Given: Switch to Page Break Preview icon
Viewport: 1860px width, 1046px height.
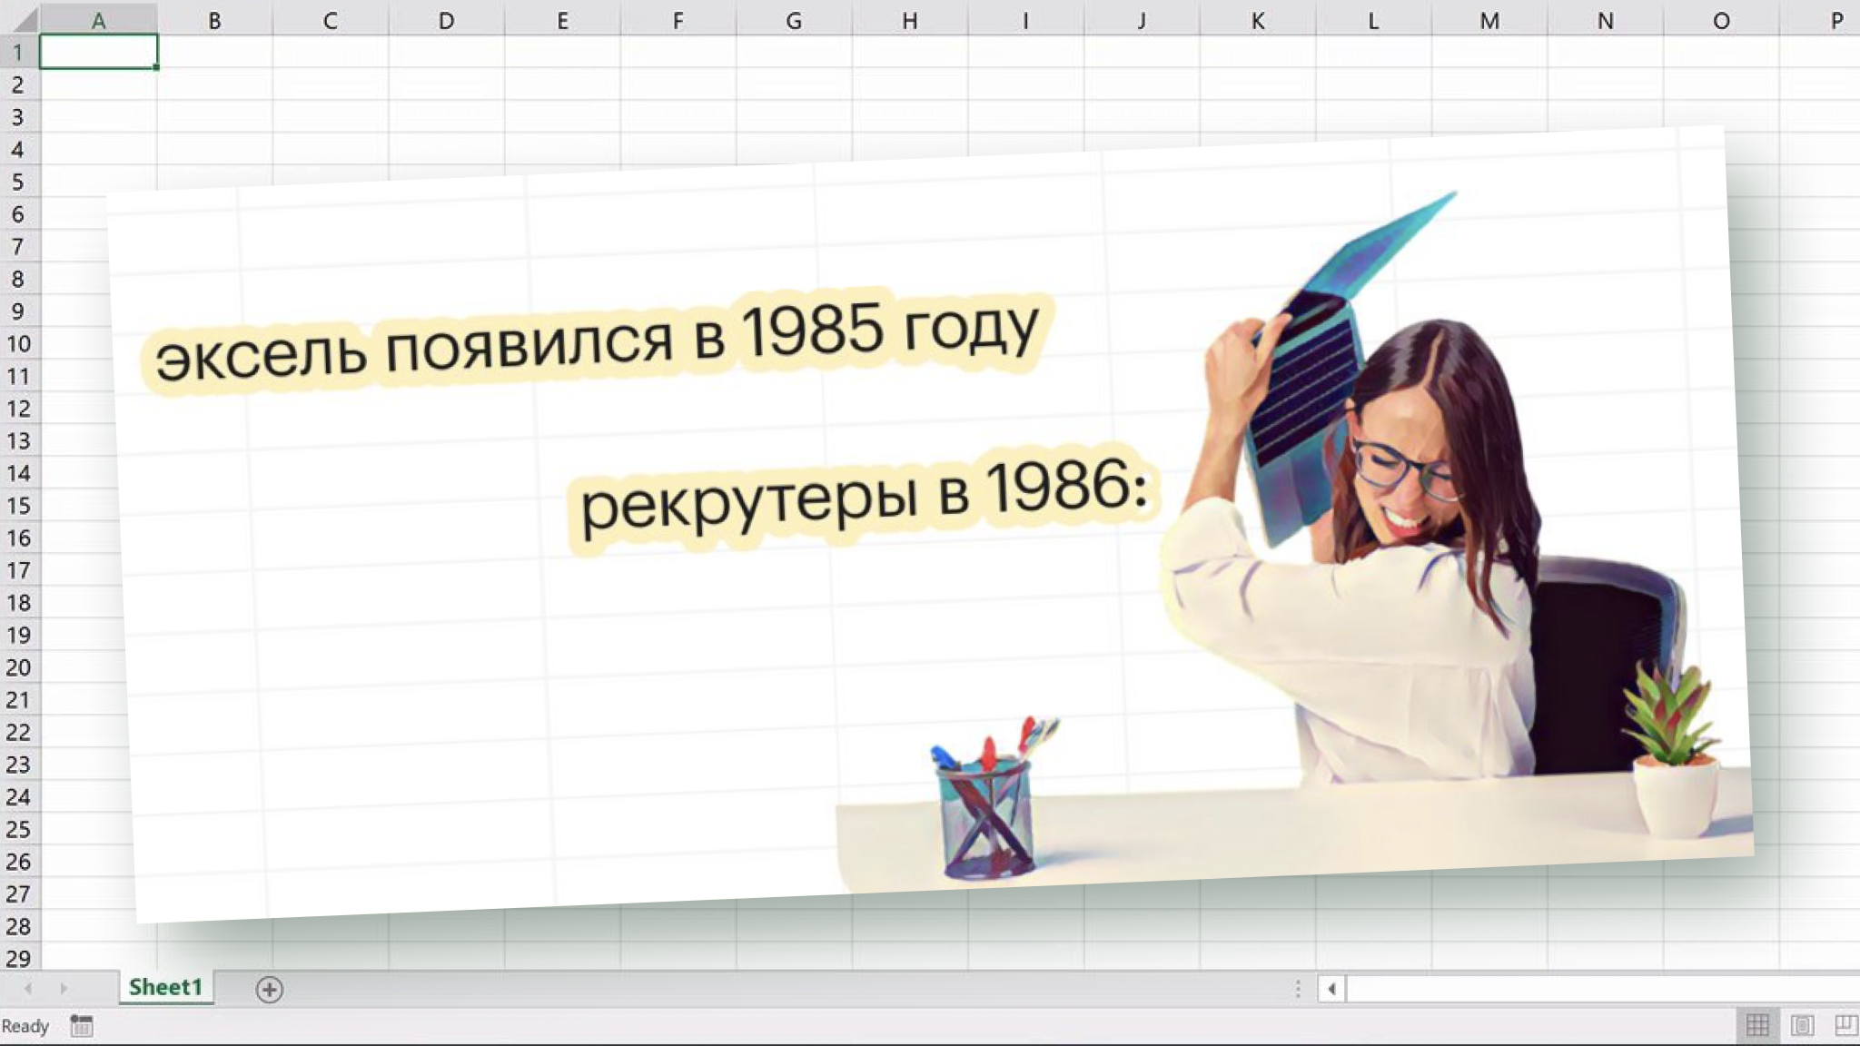Looking at the screenshot, I should (1845, 1026).
